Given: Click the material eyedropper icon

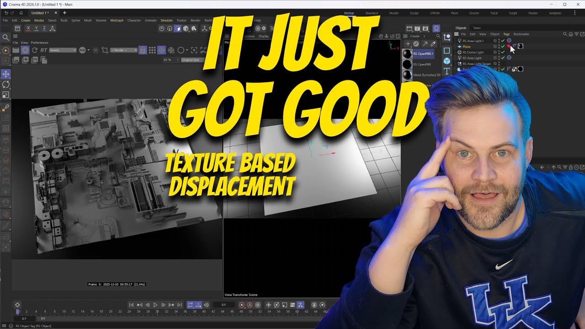Looking at the screenshot, I should coord(433,44).
